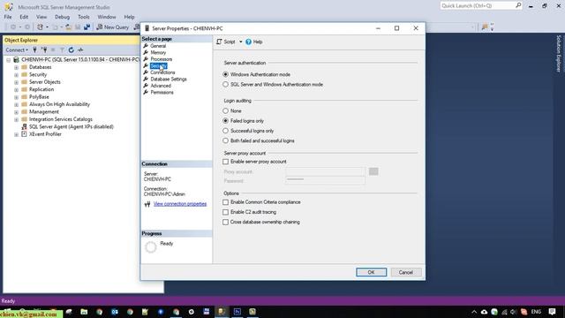Open the notification center icon
This screenshot has width=565, height=318.
[x=552, y=312]
